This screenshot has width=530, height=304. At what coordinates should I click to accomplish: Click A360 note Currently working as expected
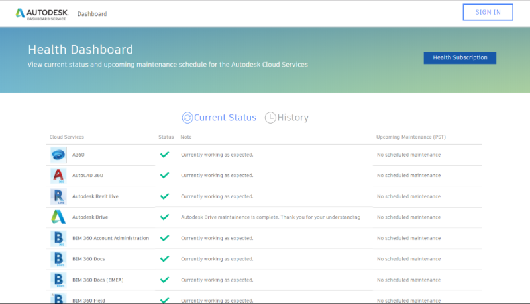point(217,155)
